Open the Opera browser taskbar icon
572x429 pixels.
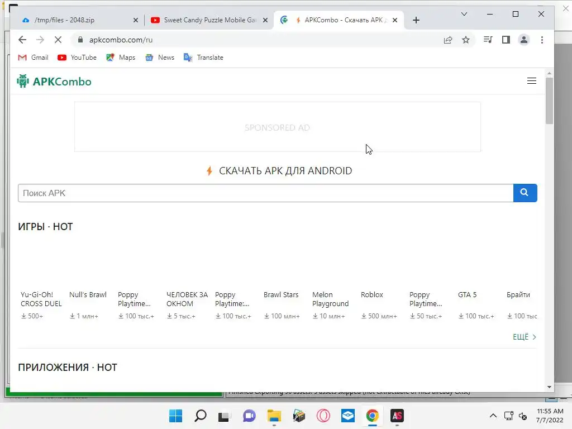coord(323,416)
